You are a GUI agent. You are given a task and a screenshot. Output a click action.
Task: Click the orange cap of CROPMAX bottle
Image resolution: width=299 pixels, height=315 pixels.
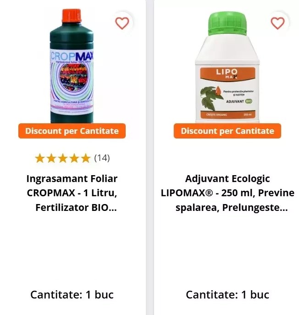click(x=72, y=16)
